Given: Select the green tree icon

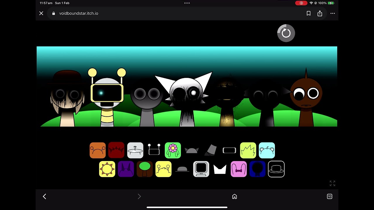Looking at the screenshot, I should coord(145,169).
